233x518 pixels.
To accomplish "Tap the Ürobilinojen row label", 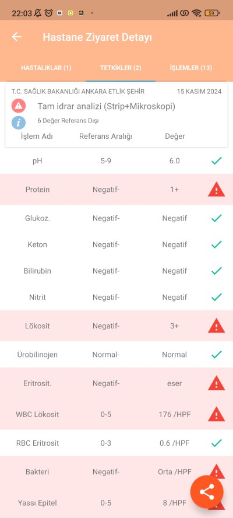I will 37,355.
